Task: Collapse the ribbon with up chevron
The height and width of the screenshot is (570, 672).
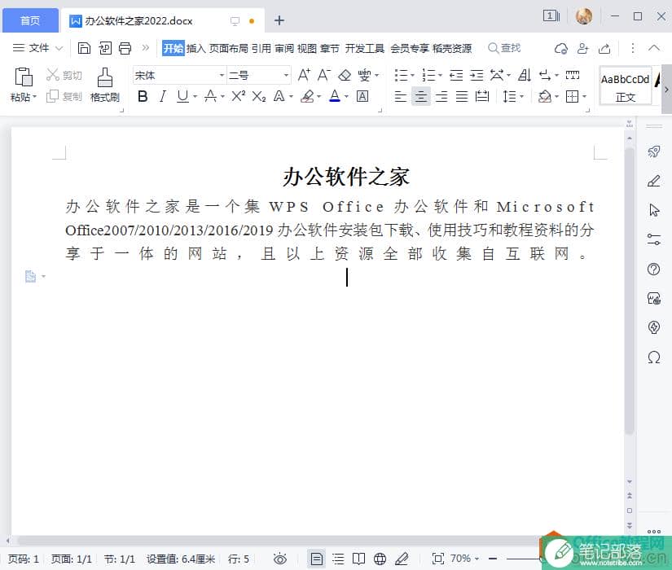Action: pos(653,47)
